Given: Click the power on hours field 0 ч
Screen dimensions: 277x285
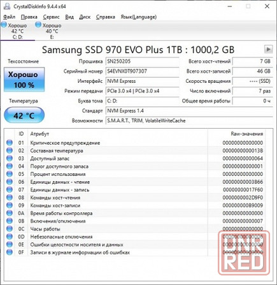Looking at the screenshot, I should (253, 101).
